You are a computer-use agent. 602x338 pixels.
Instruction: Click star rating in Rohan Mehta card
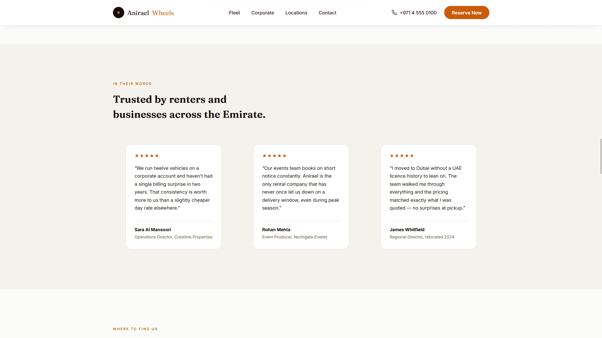(x=274, y=156)
